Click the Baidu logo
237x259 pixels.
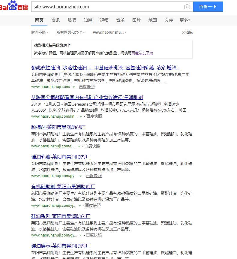[x=14, y=6]
